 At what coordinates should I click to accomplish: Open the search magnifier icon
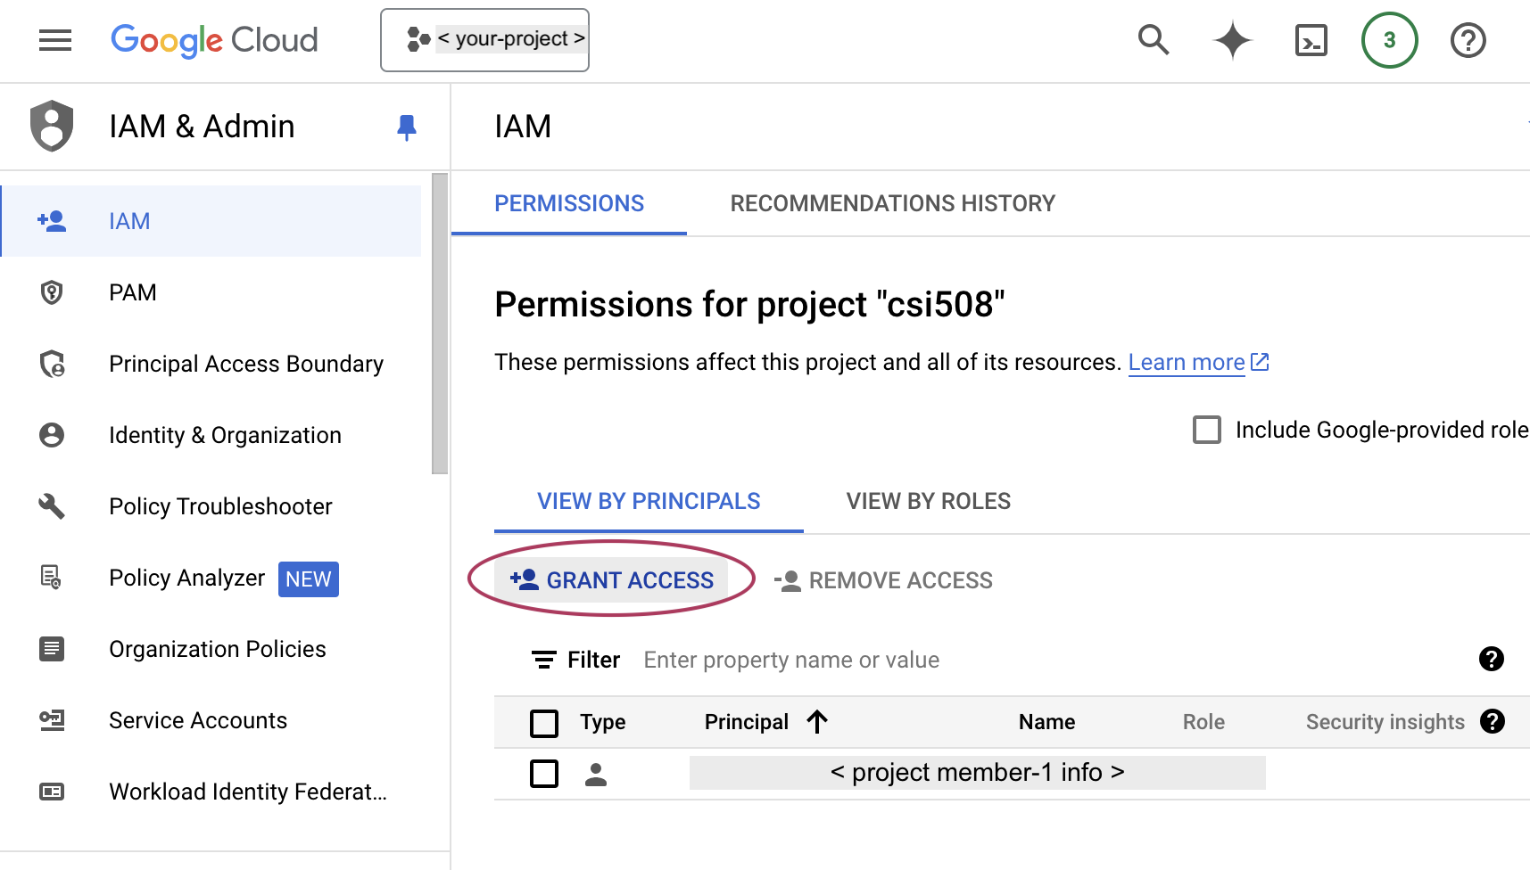(1154, 40)
